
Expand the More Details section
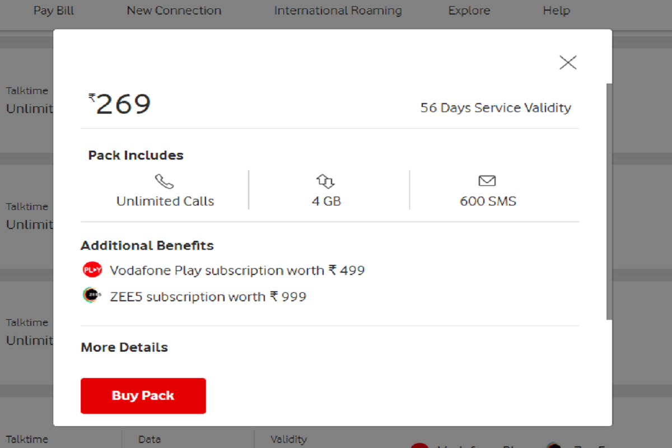coord(124,347)
